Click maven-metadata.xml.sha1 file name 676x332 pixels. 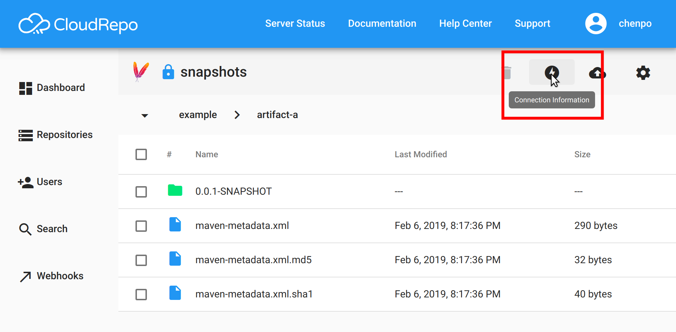(x=254, y=294)
